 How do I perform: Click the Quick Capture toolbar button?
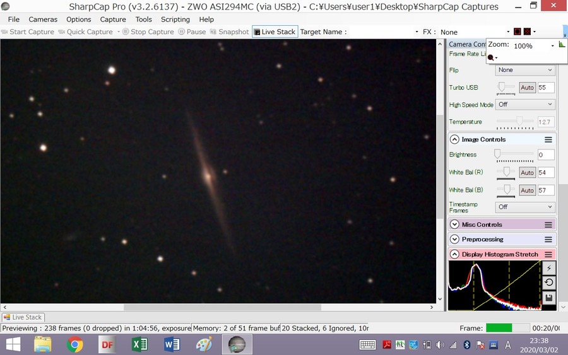[x=86, y=32]
